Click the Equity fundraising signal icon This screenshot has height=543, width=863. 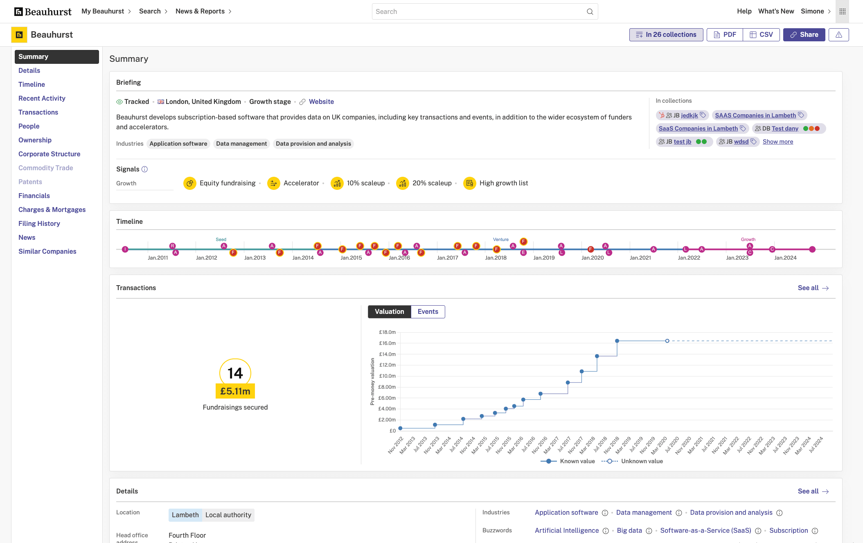190,183
